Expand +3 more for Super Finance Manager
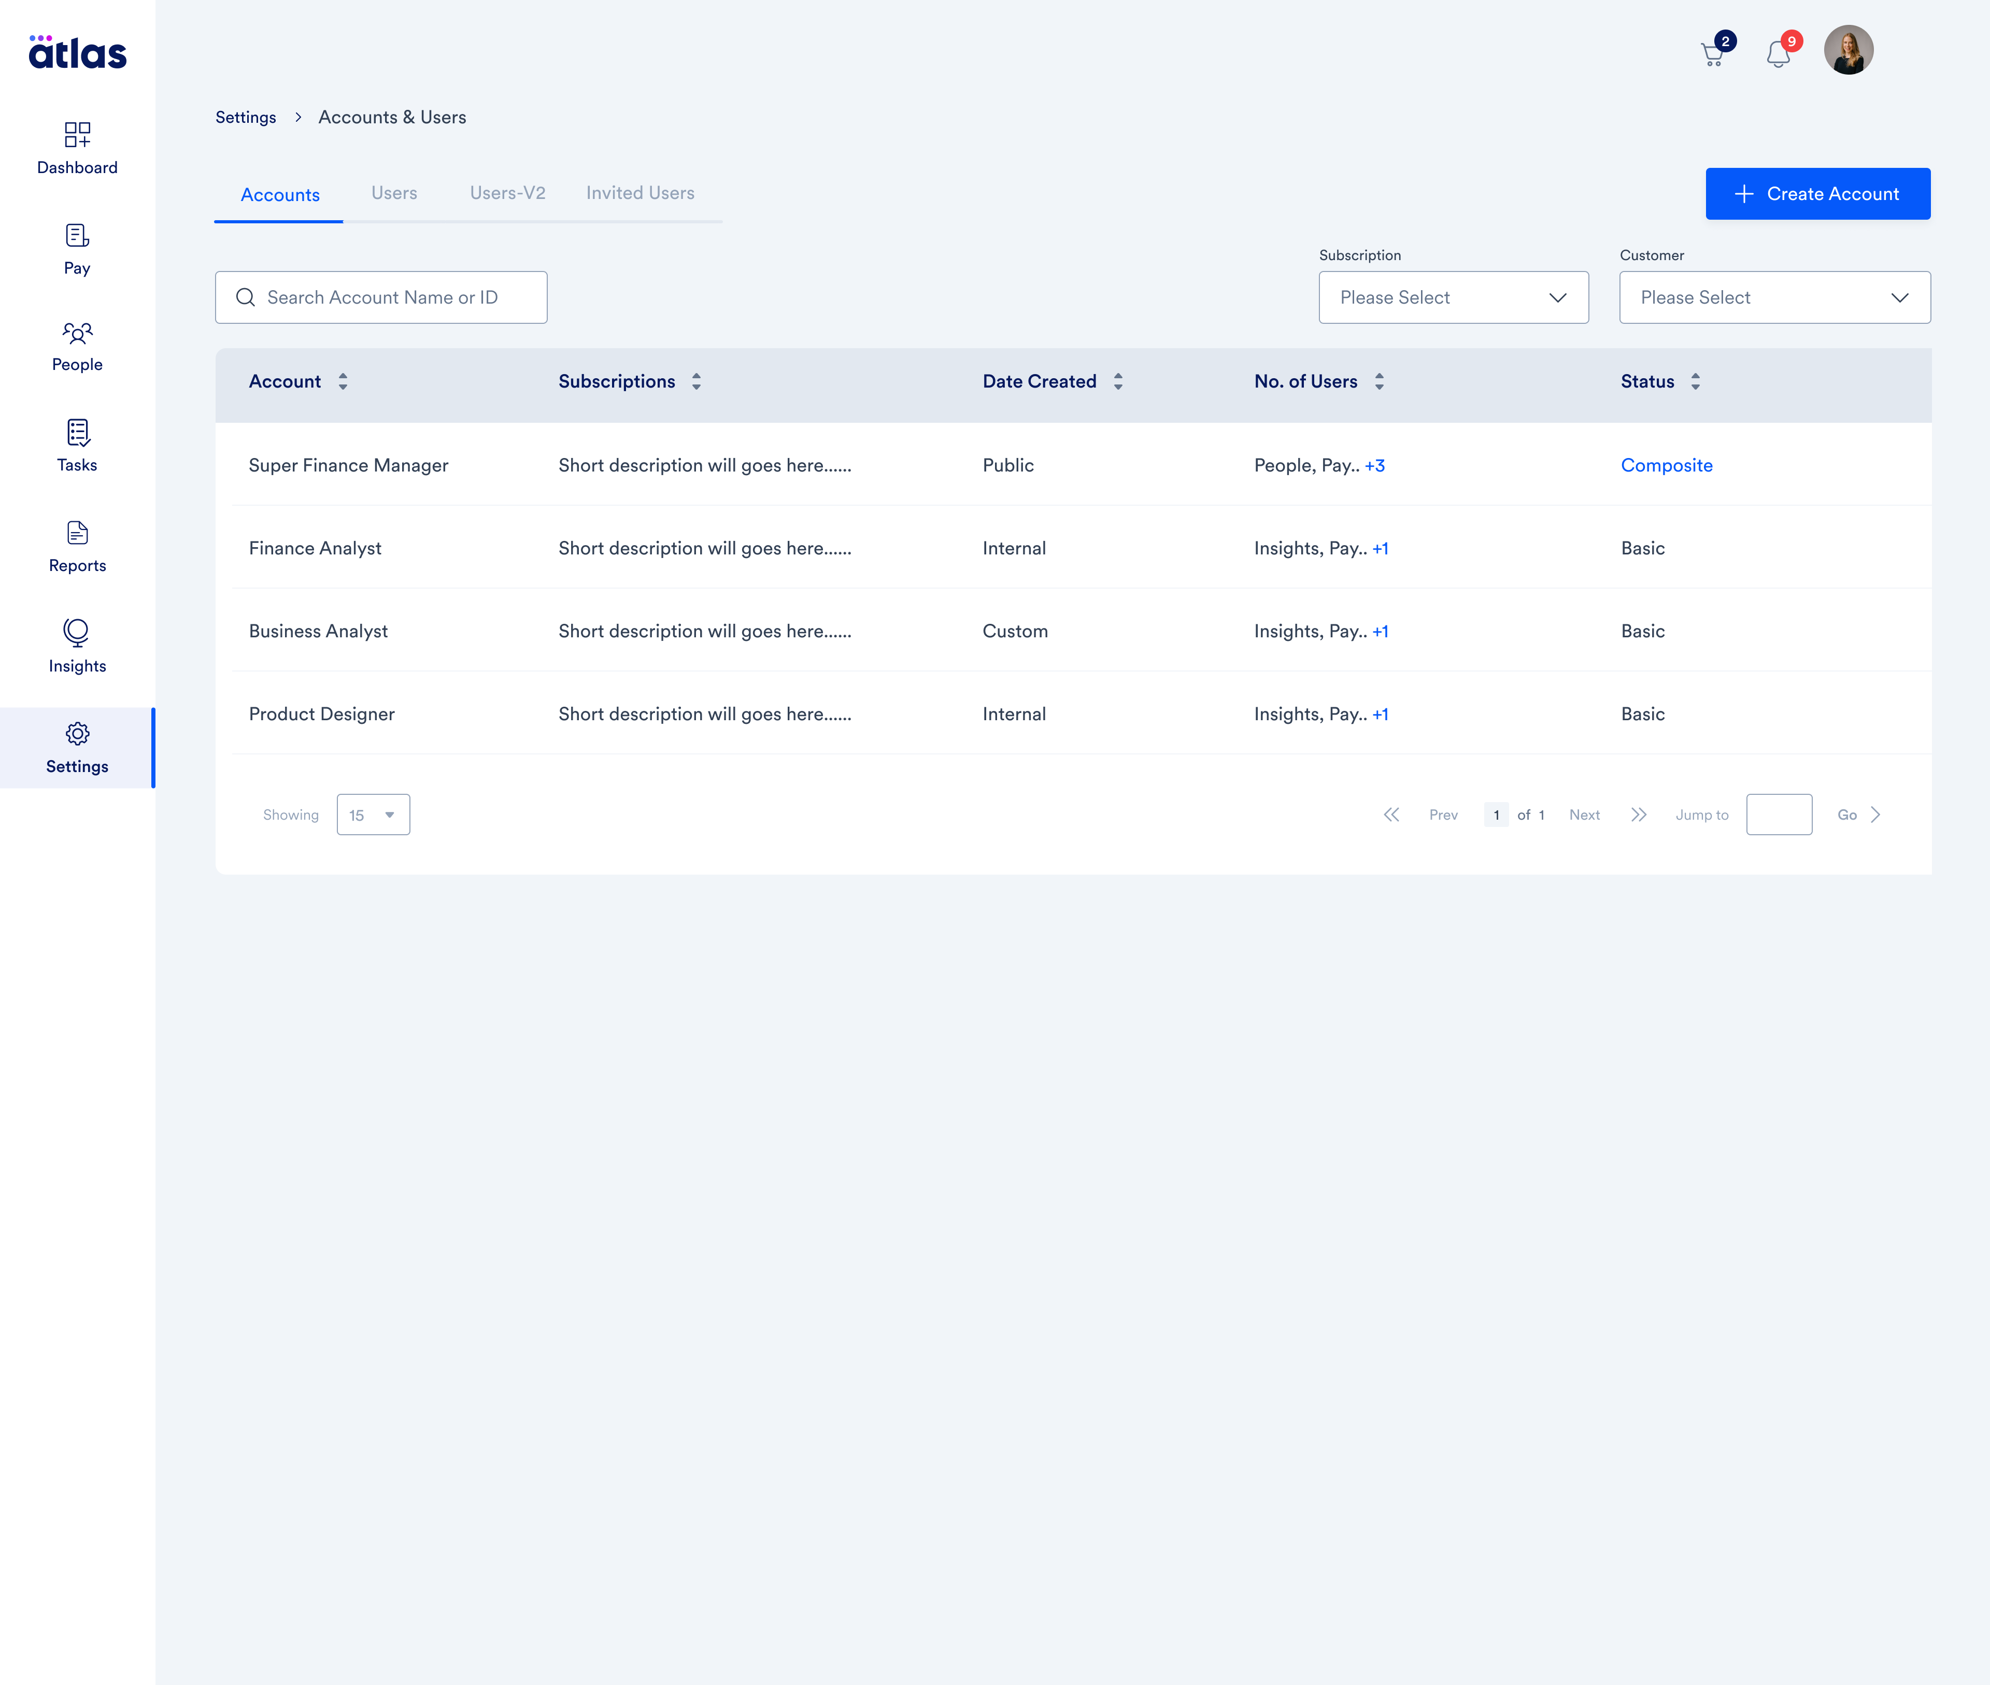Screen dimensions: 1990x1685 click(x=1374, y=465)
